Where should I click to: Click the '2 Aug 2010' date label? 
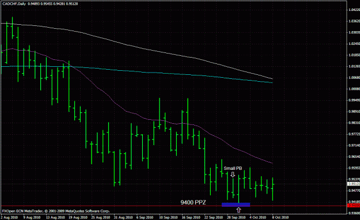9,217
